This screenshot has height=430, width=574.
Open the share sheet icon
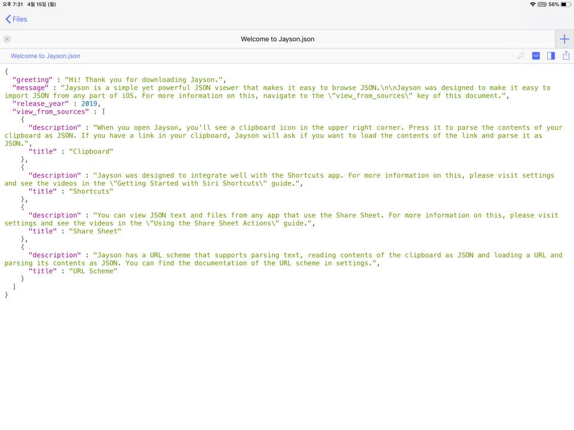(x=566, y=55)
